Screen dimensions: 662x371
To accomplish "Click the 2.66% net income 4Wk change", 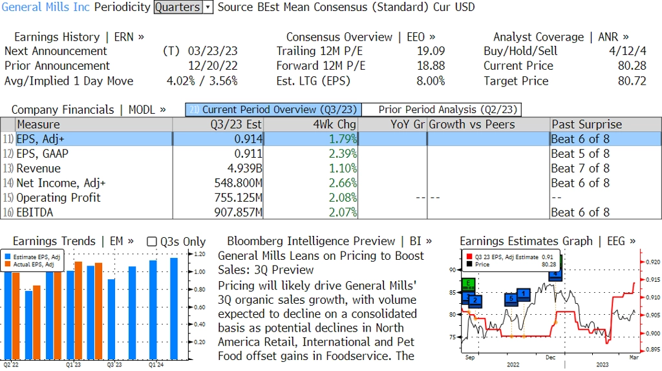I will (x=343, y=183).
